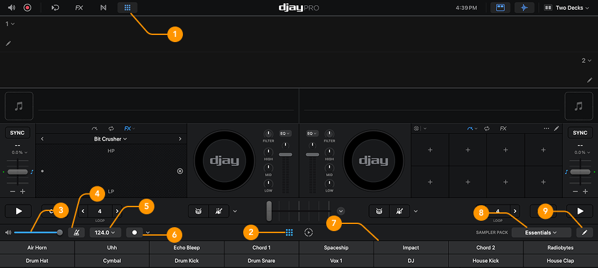The height and width of the screenshot is (268, 598).
Task: Click the target lock icon on FX pad
Action: click(x=180, y=172)
